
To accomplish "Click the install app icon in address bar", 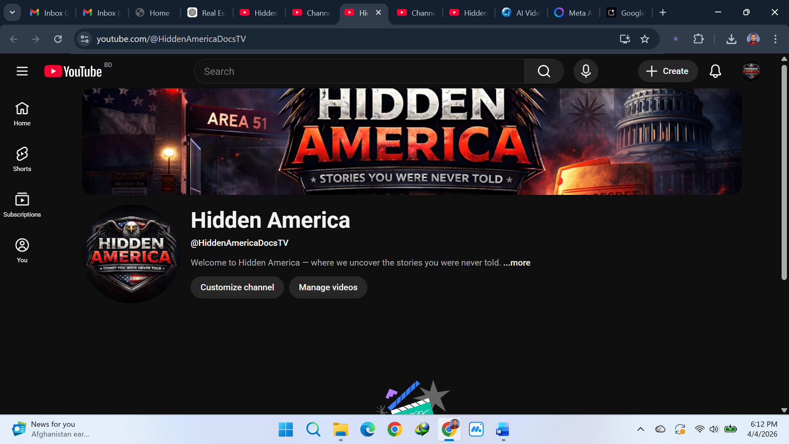I will coord(625,39).
